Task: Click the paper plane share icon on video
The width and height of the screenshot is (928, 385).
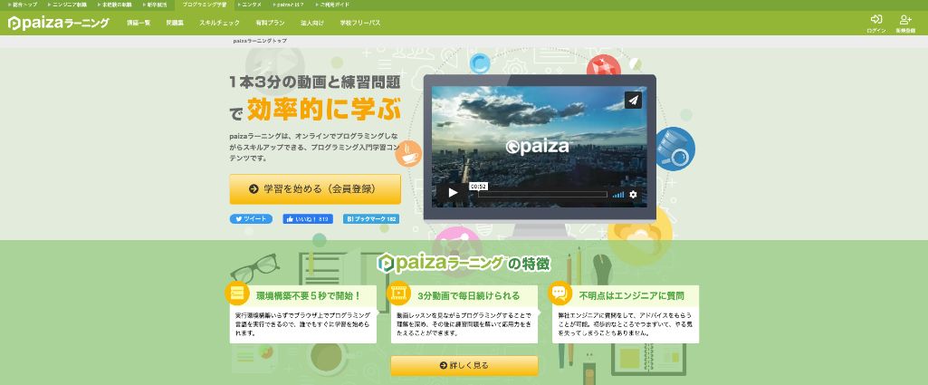Action: (x=633, y=100)
